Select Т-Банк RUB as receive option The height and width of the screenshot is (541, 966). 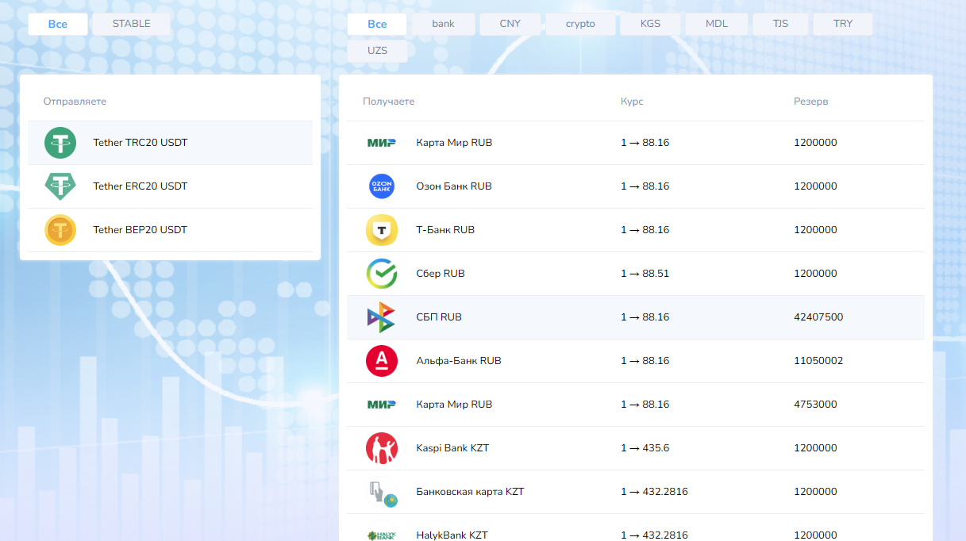pos(636,230)
